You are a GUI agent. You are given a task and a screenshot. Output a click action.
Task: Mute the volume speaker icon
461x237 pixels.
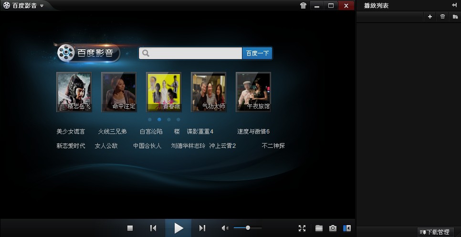(225, 228)
